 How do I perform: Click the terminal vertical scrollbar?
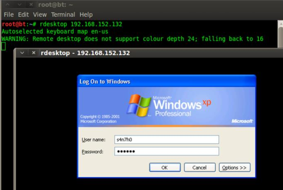(x=280, y=34)
